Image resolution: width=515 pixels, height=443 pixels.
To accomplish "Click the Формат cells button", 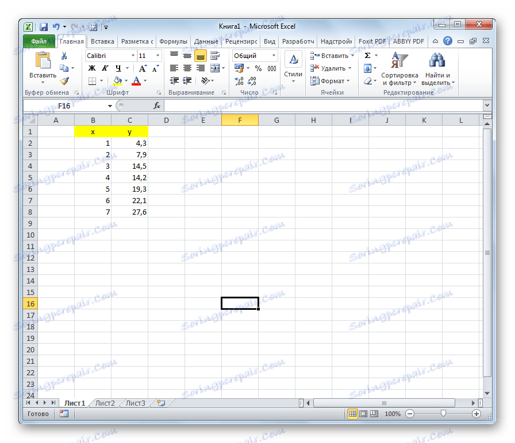I will pos(330,81).
